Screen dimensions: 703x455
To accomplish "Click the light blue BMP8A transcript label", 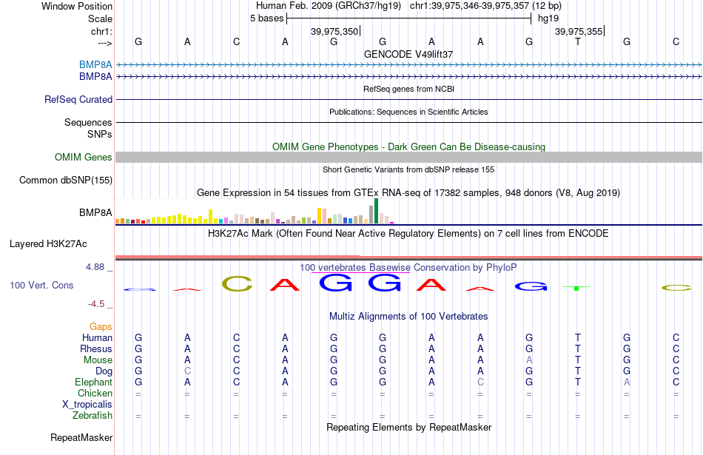I will click(x=95, y=64).
